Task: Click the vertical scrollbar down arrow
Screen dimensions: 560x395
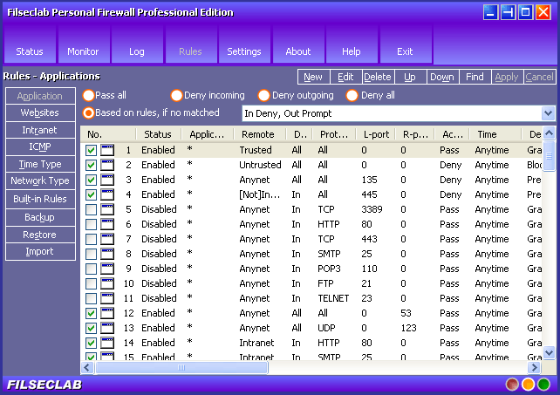Action: 549,353
